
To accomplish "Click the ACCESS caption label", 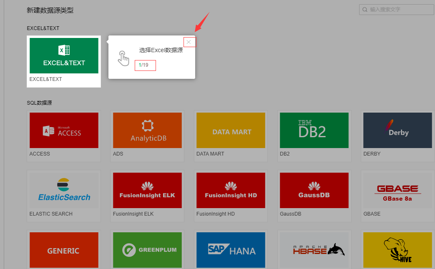I will 40,153.
